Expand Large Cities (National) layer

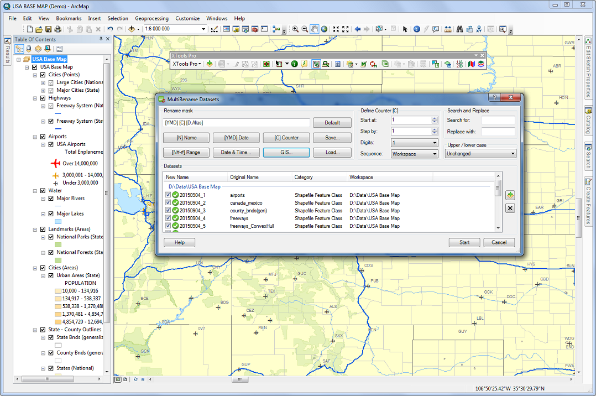[x=43, y=83]
